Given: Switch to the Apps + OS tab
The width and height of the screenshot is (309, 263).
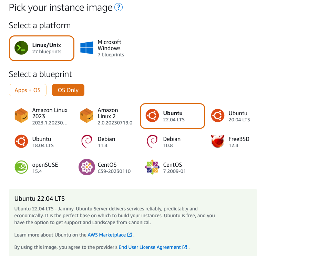Looking at the screenshot, I should (28, 90).
